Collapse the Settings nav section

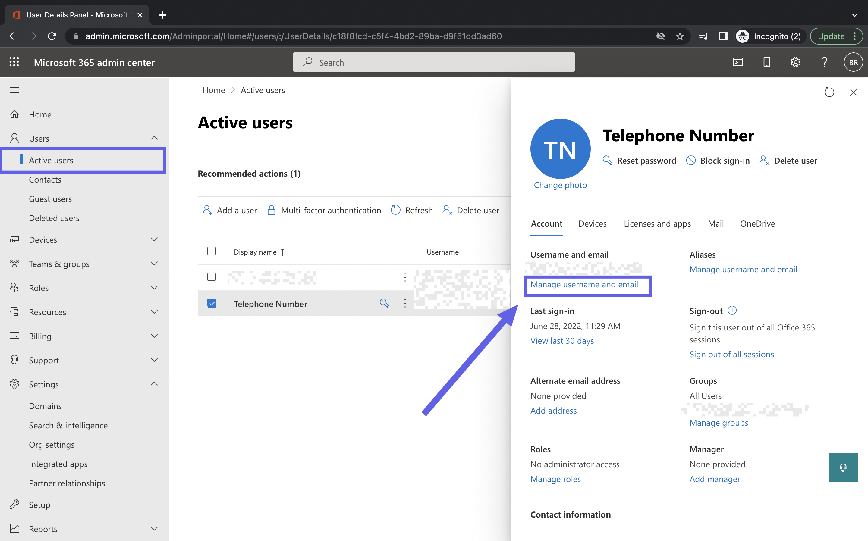154,384
